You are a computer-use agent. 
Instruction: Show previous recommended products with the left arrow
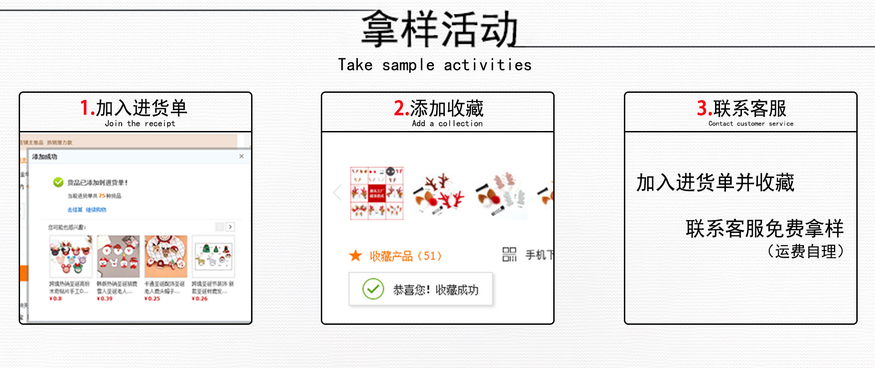click(220, 227)
